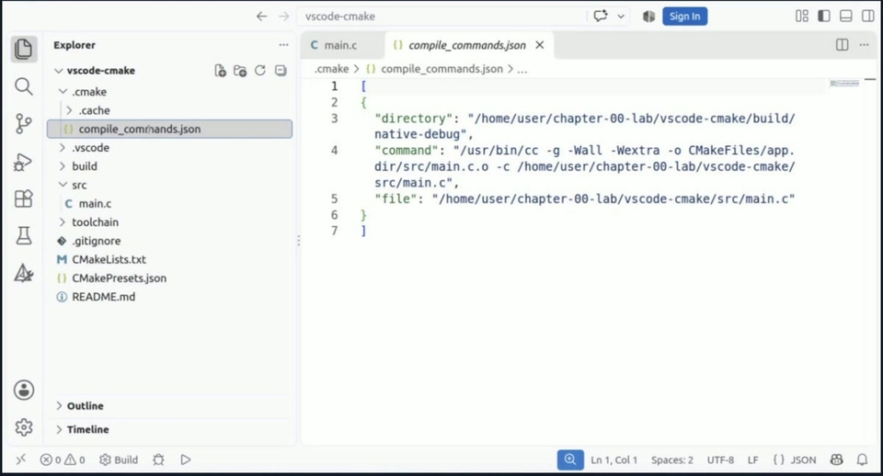
Task: Click Spaces: 2 indentation setting
Action: (x=672, y=459)
